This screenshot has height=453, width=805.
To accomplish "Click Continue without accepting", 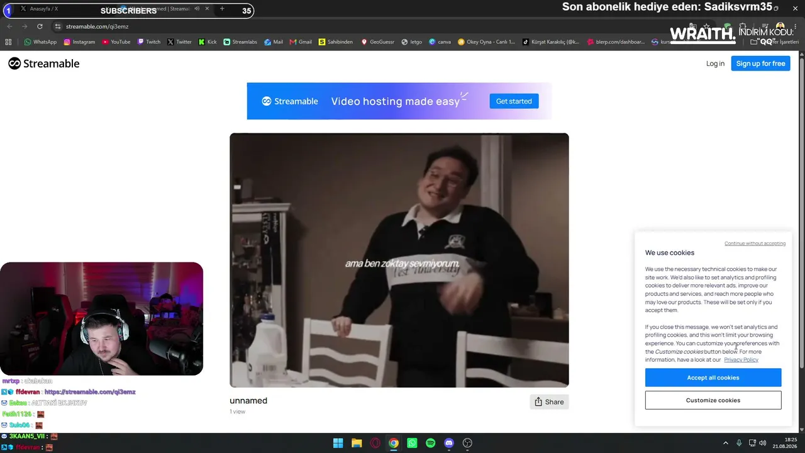I will (x=755, y=243).
